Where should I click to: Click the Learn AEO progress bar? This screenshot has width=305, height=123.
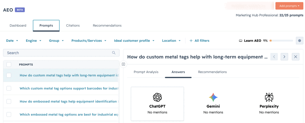(281, 41)
